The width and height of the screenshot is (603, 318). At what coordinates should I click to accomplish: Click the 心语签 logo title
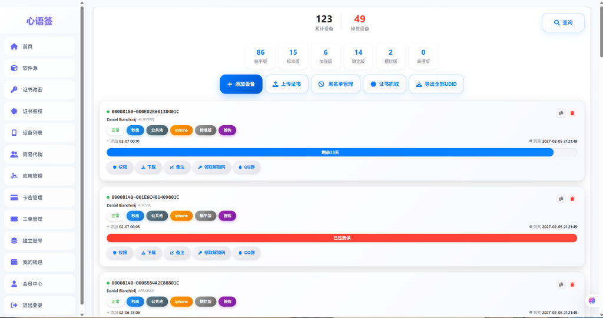pos(39,21)
